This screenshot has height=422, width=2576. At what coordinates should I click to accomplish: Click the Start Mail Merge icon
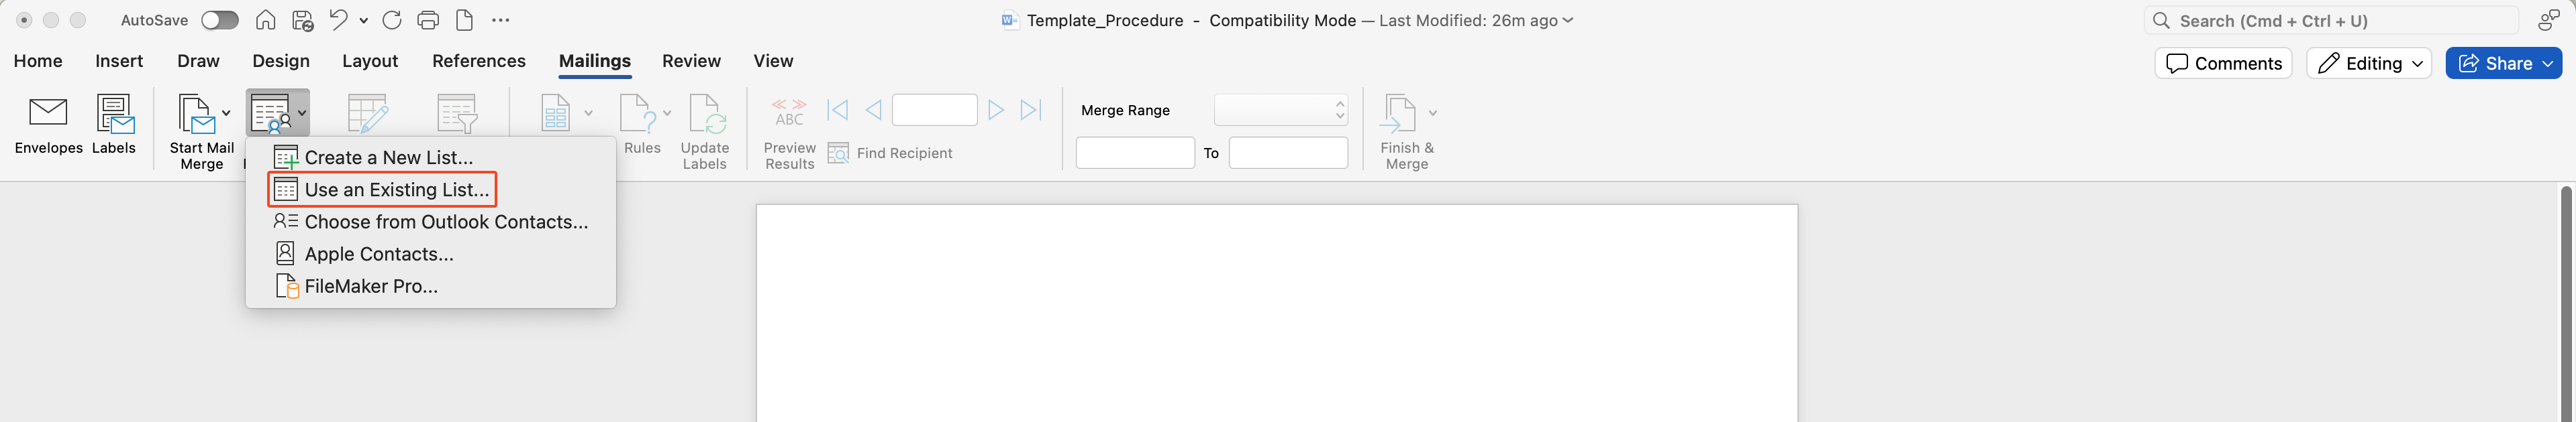click(x=196, y=115)
